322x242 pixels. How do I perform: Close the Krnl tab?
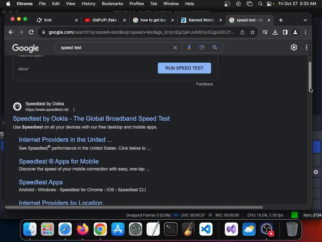pyautogui.click(x=76, y=20)
